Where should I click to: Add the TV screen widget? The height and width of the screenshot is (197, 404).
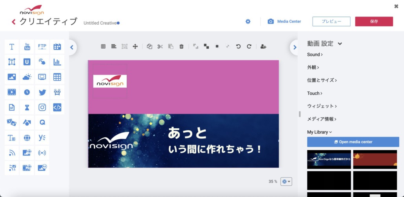tap(42, 77)
